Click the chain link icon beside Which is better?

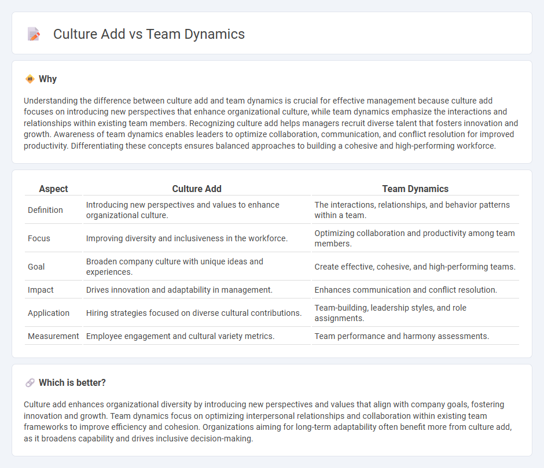pos(30,382)
